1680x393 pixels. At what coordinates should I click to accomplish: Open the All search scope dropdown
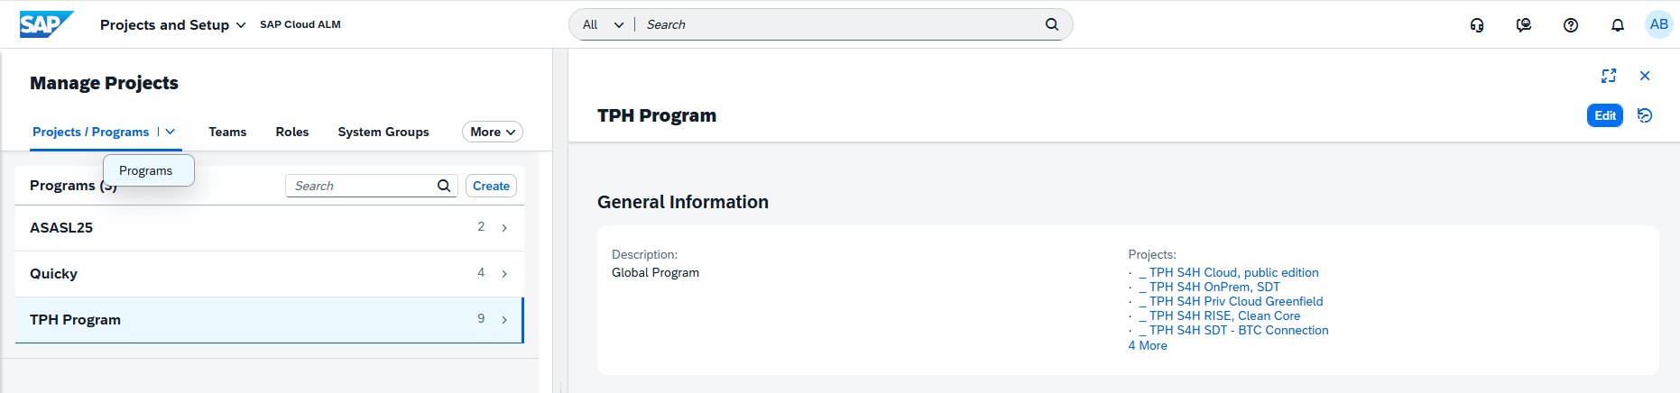coord(603,24)
